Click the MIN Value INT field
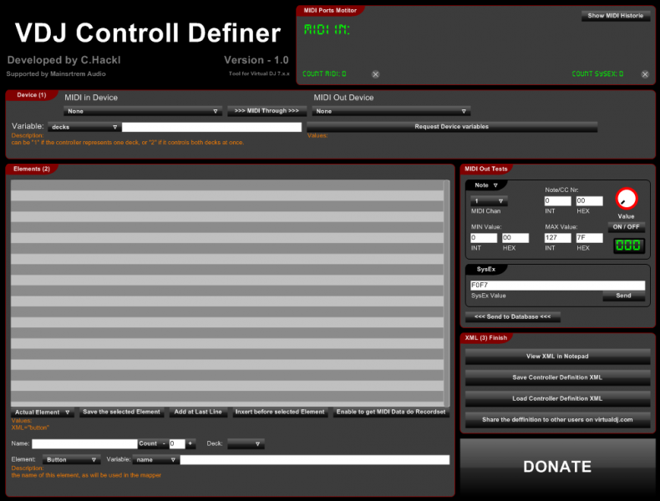This screenshot has width=660, height=501. coord(484,238)
